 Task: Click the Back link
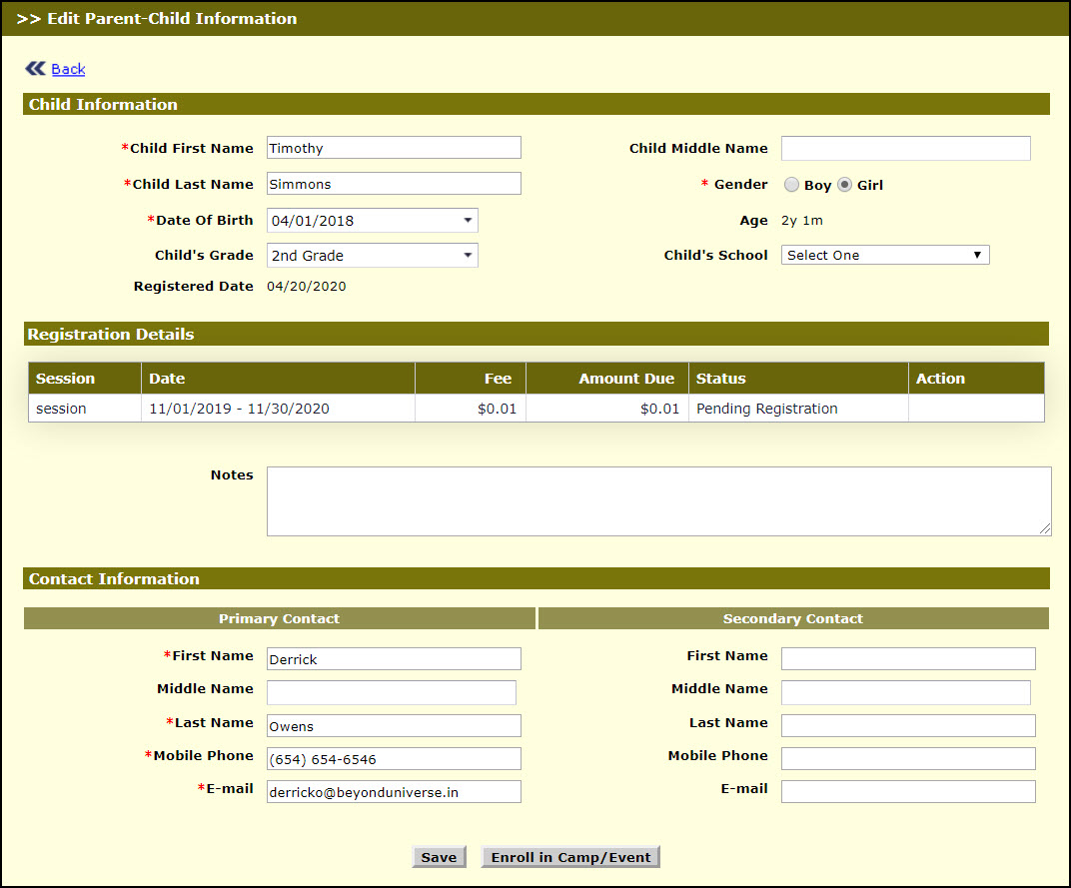click(x=68, y=69)
